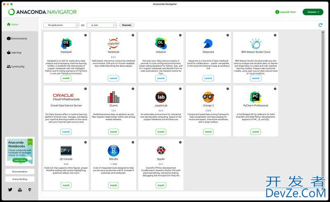
Task: Open the Anaconda YouTube link icon
Action: point(20,190)
